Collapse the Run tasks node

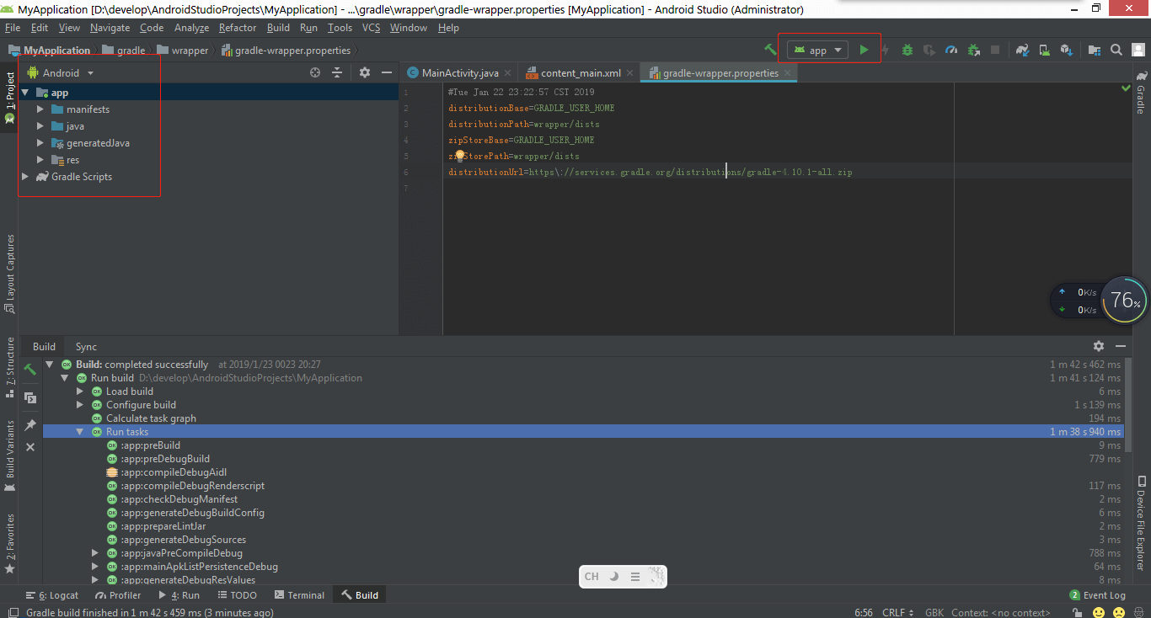click(x=80, y=432)
